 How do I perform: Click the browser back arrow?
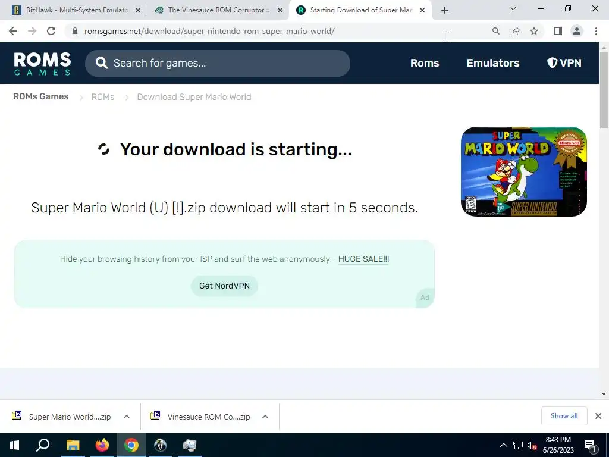[x=13, y=31]
